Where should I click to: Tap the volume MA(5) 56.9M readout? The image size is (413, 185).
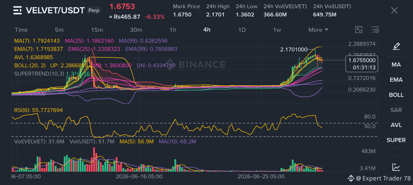[x=137, y=142]
